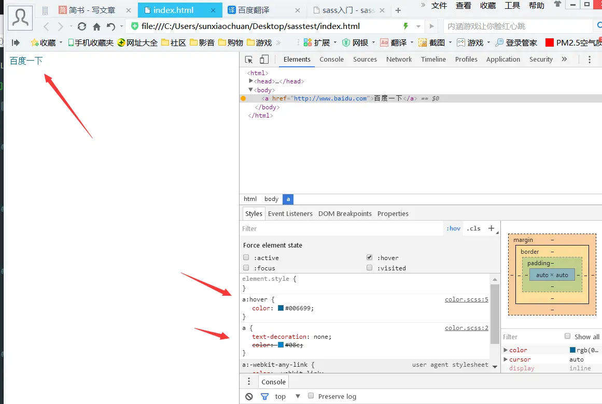The height and width of the screenshot is (404, 602).
Task: Toggle the .cls class editor button
Action: click(473, 228)
